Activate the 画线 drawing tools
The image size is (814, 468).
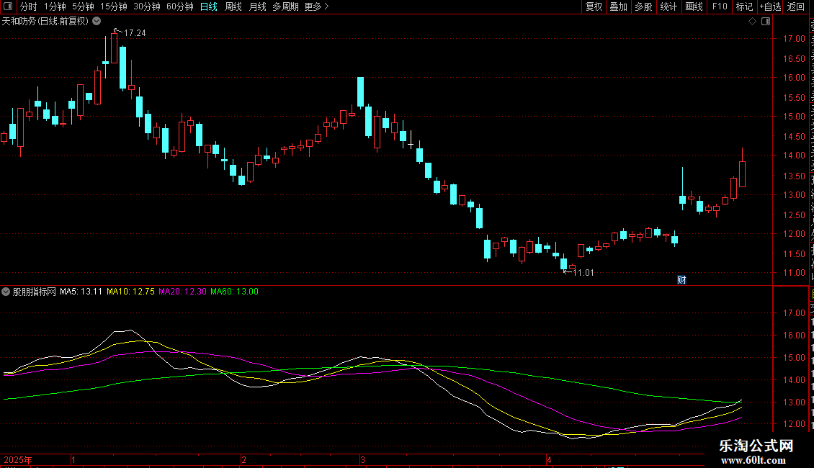pos(694,6)
